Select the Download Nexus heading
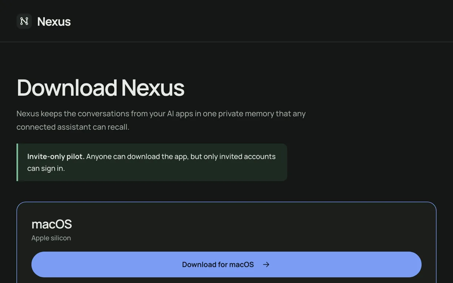 [x=100, y=88]
